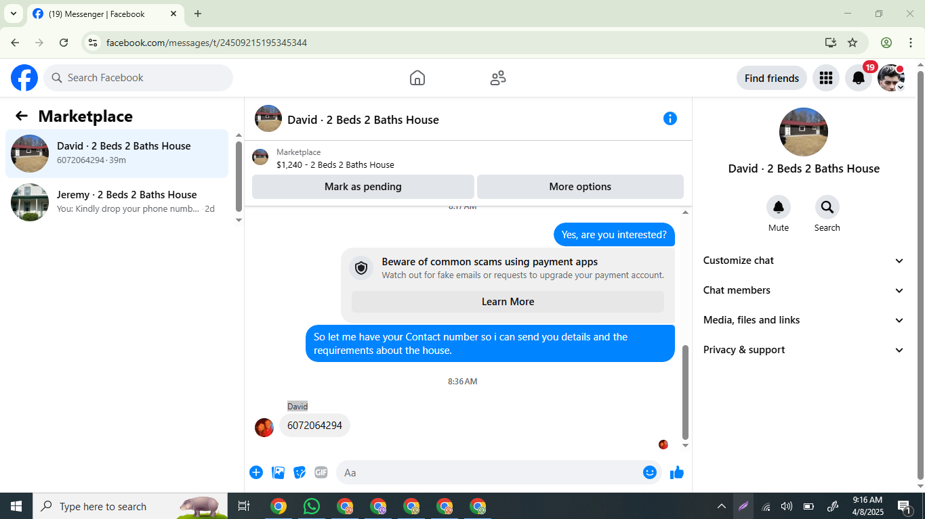This screenshot has width=925, height=519.
Task: View site information icon in address bar
Action: click(x=94, y=43)
